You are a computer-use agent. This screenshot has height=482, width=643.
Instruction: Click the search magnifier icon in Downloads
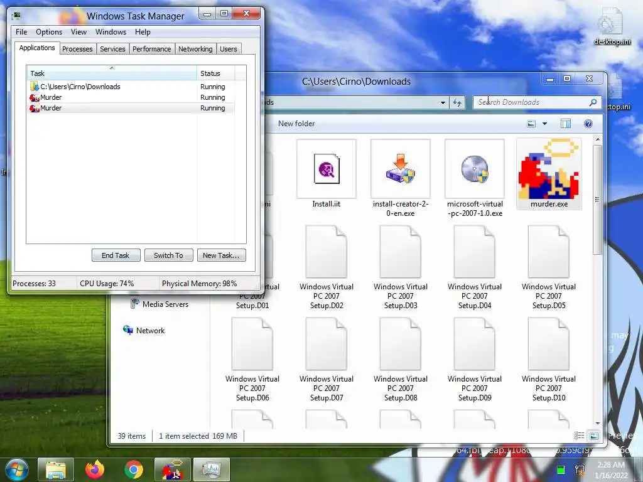(593, 102)
